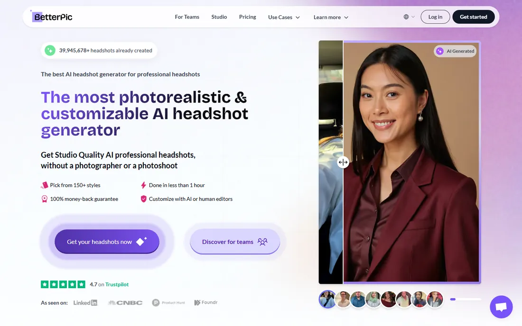This screenshot has width=522, height=326.
Task: Click the '39,945,678+ headshots already created' text
Action: (105, 51)
